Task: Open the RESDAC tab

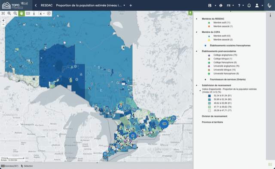Action: coord(46,6)
